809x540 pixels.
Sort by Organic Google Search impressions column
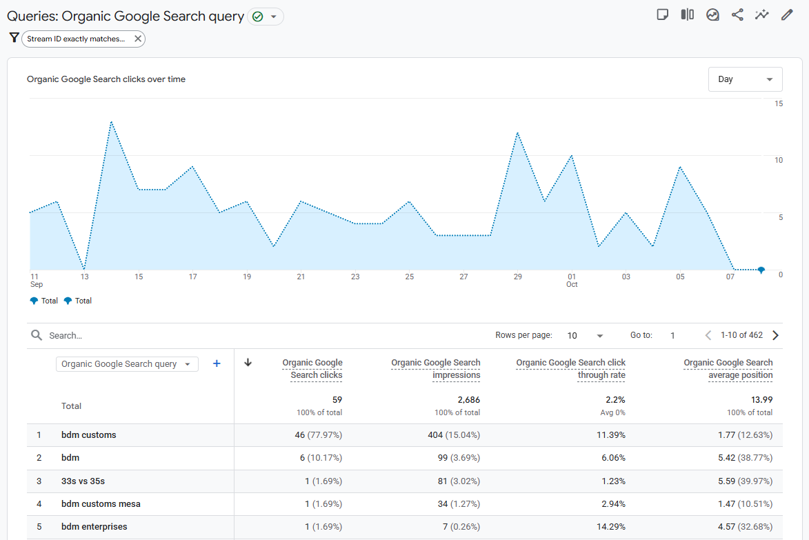pyautogui.click(x=435, y=369)
